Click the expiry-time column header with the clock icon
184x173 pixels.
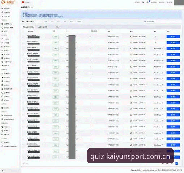click(x=94, y=31)
